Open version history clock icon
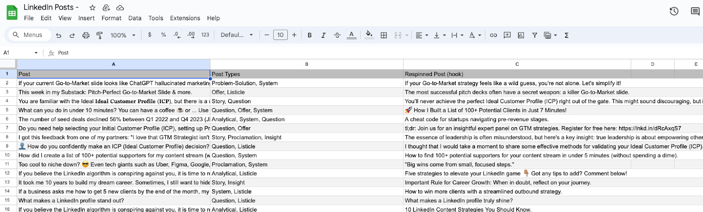703x212 pixels. coord(674,11)
